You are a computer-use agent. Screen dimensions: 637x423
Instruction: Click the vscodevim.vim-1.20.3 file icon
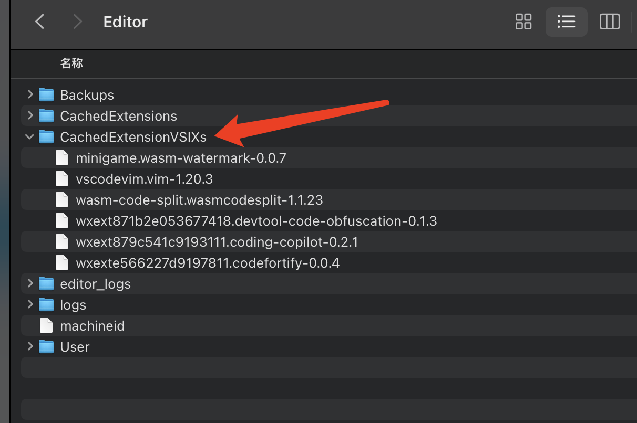62,179
